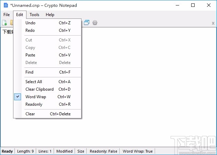
Task: Click the cascading windows toolbar icon
Action: click(x=87, y=23)
